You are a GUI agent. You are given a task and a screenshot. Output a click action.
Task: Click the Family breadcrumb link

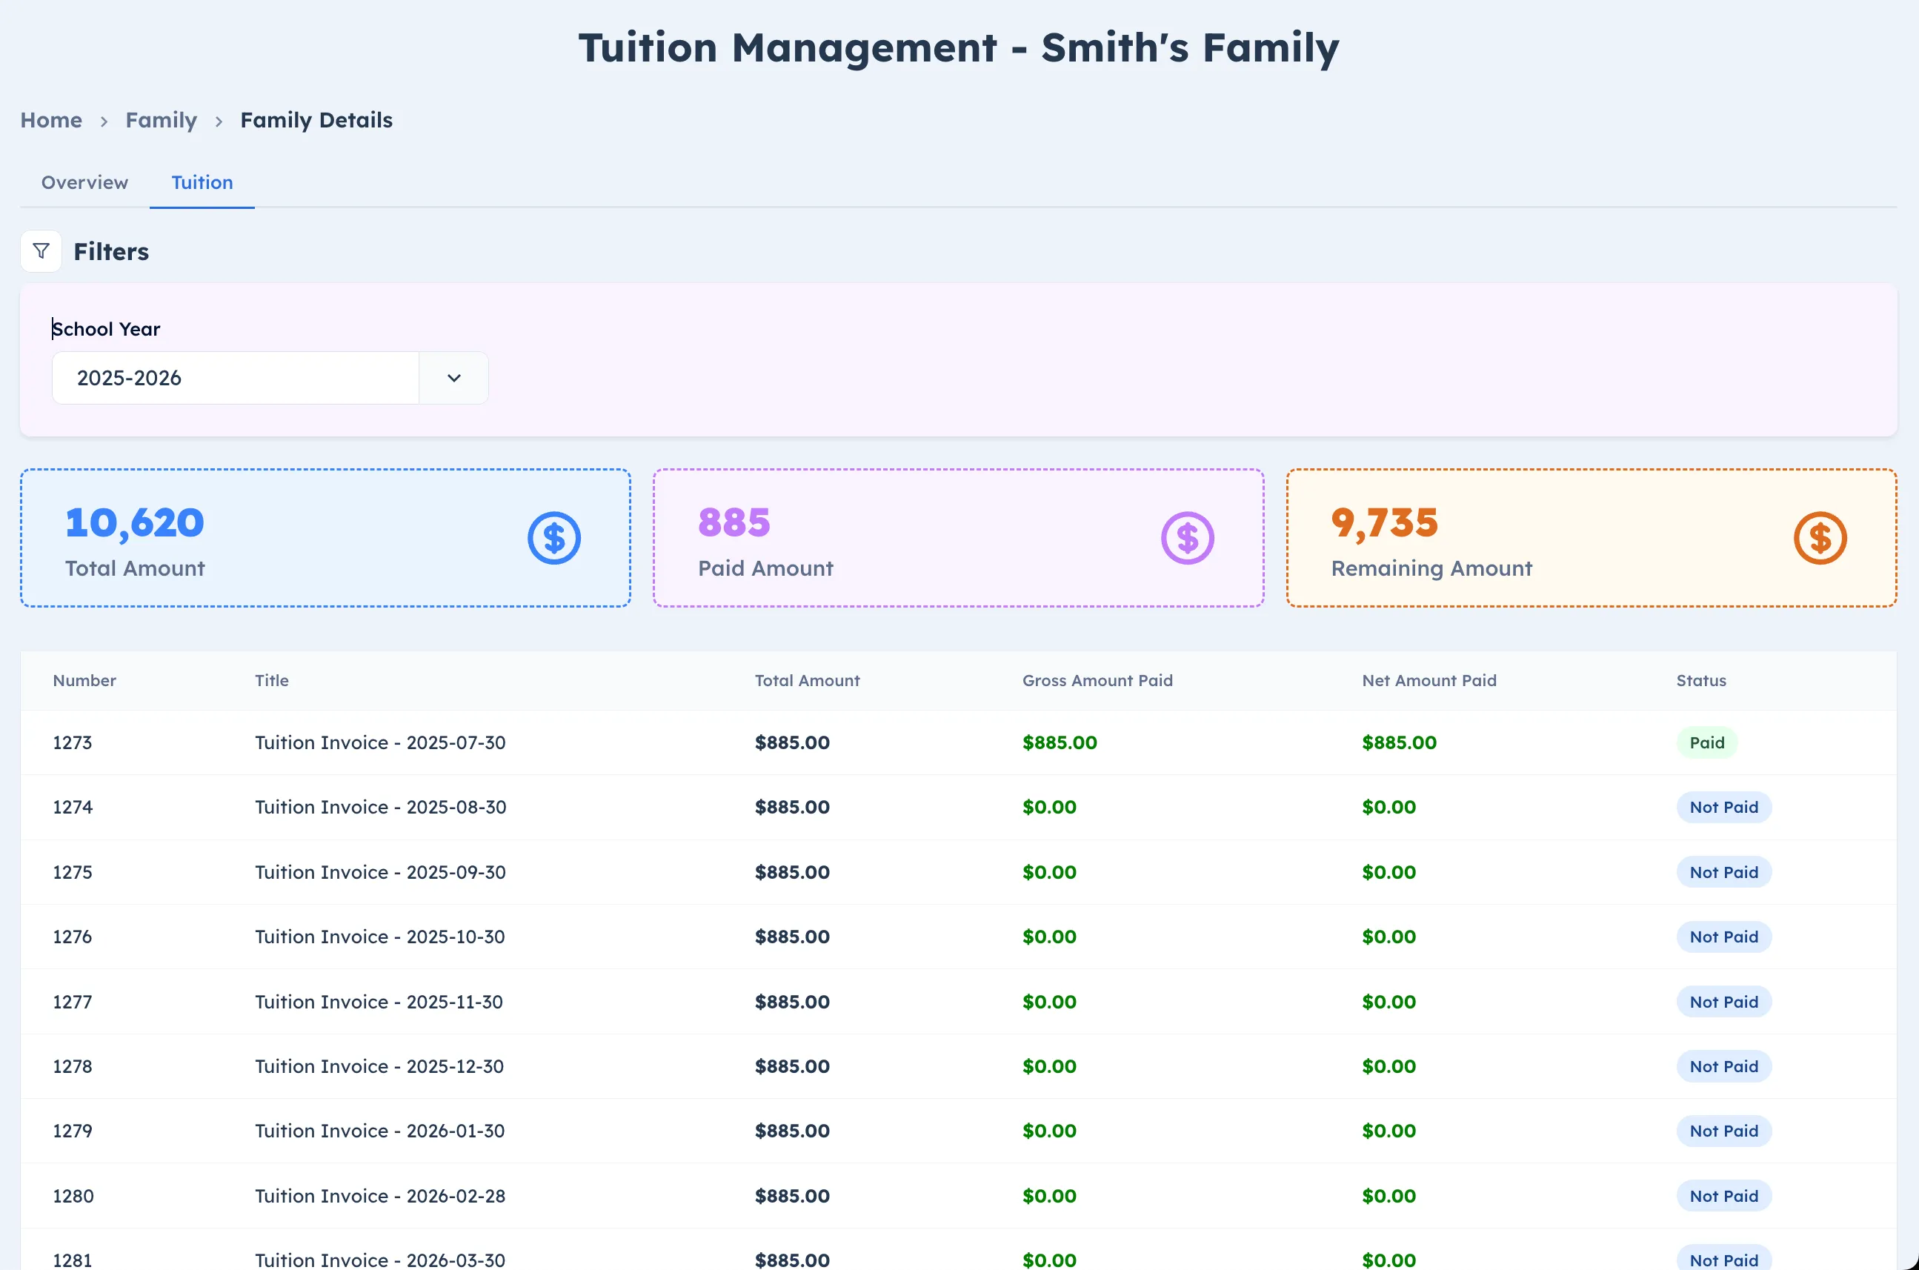(160, 120)
